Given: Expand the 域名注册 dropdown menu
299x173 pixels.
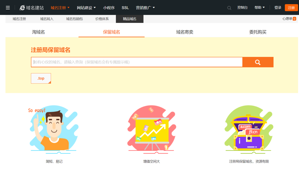Looking at the screenshot, I should point(60,8).
